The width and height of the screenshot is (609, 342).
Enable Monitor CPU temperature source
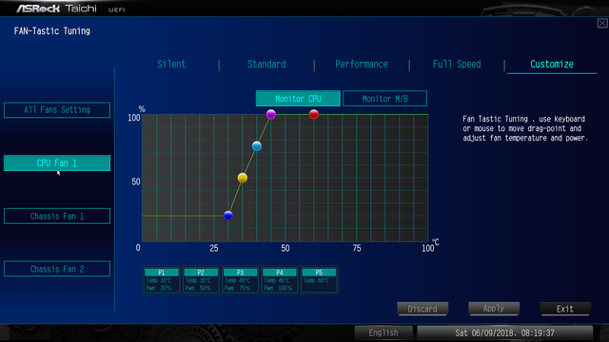point(298,99)
